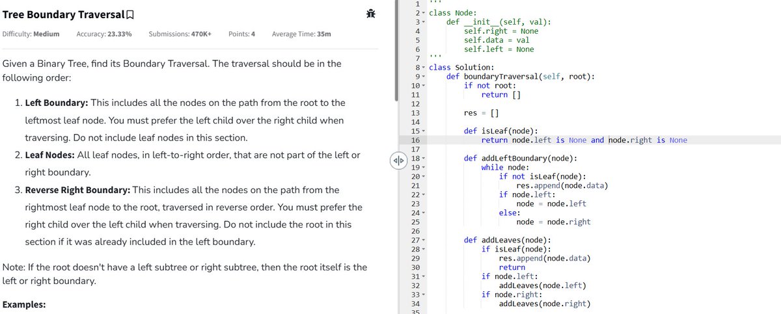The width and height of the screenshot is (781, 314).
Task: Click the 'Average Time: 35m' stat
Action: coord(301,34)
